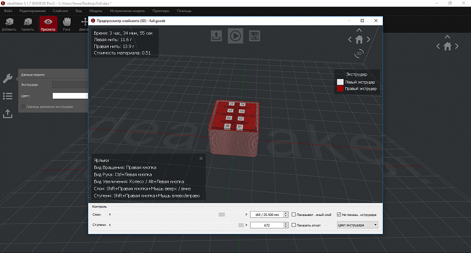This screenshot has width=471, height=253.
Task: Click the export/upload icon in preview window
Action: click(x=216, y=36)
